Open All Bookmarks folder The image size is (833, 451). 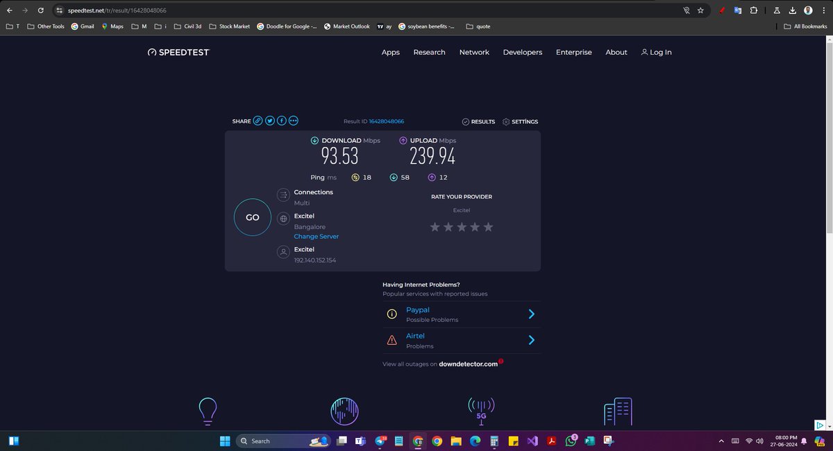805,26
